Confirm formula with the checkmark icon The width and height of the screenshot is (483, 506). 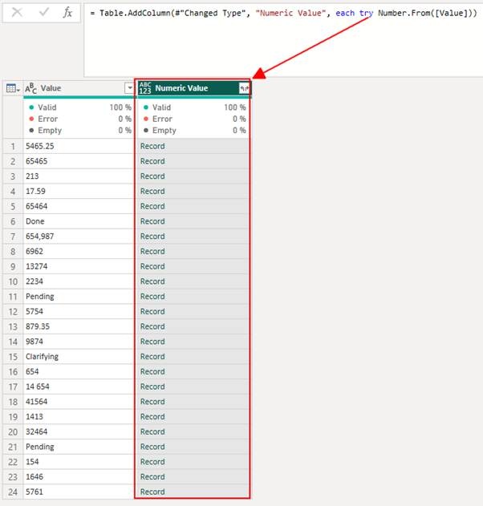tap(43, 13)
